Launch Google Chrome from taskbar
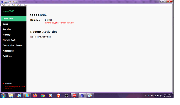The width and height of the screenshot is (180, 105). [43, 96]
